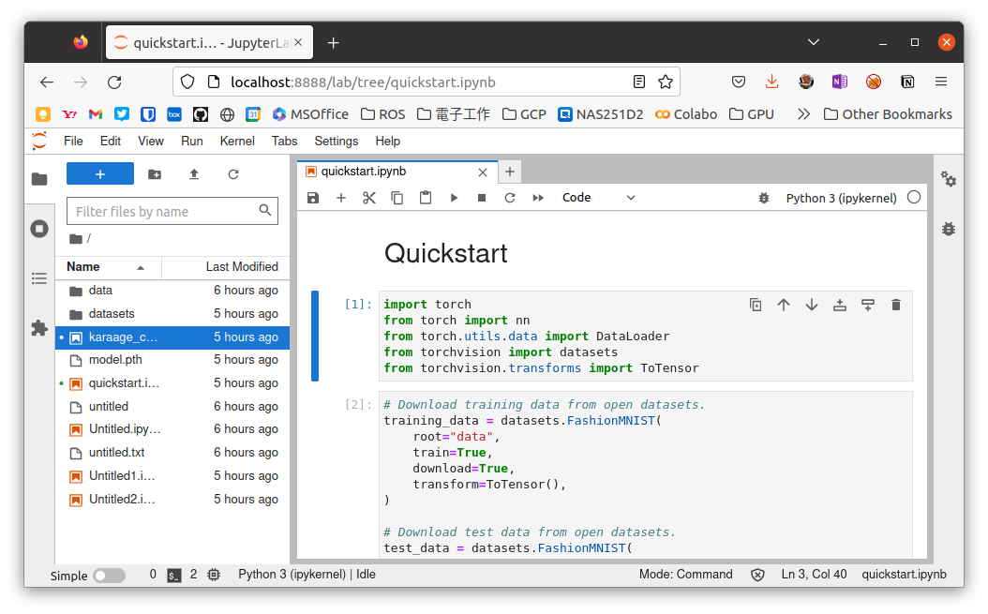Open the Edit menu
The height and width of the screenshot is (614, 988).
pos(111,142)
